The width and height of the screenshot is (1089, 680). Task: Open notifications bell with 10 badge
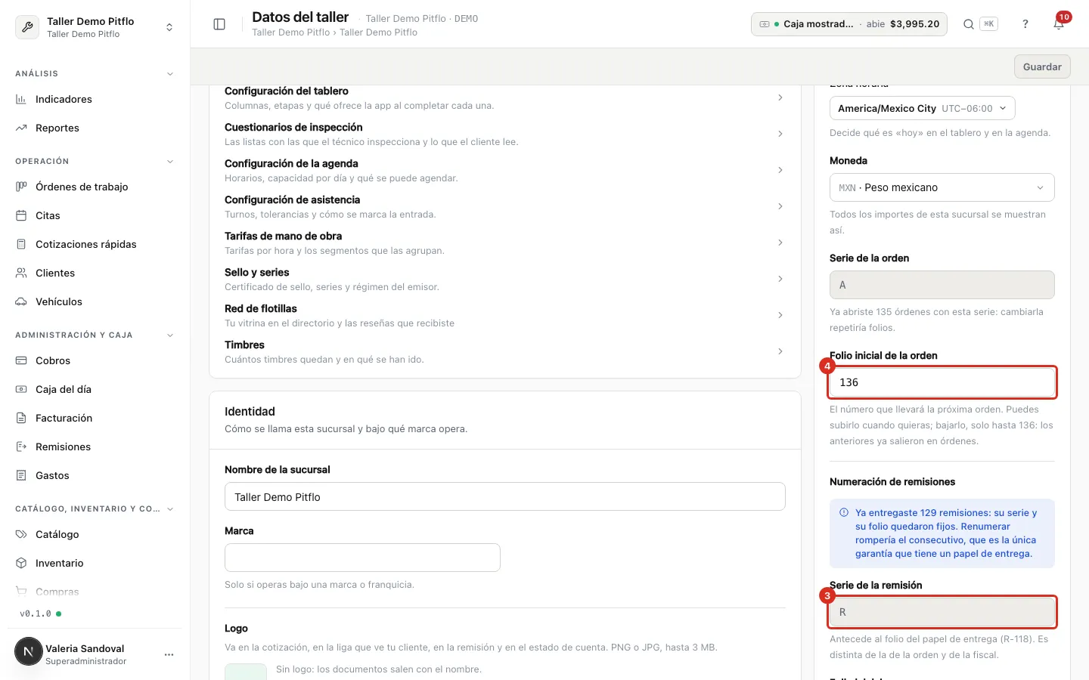tap(1059, 24)
